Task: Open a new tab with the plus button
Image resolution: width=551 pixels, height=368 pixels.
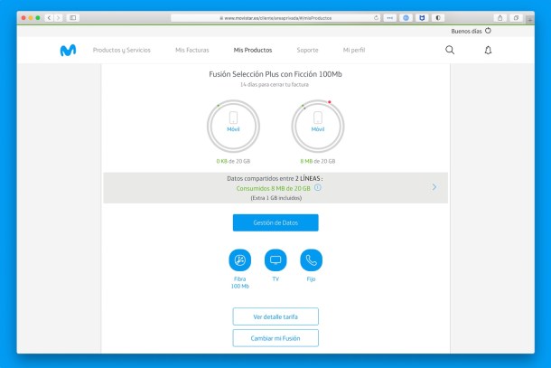Action: [530, 20]
